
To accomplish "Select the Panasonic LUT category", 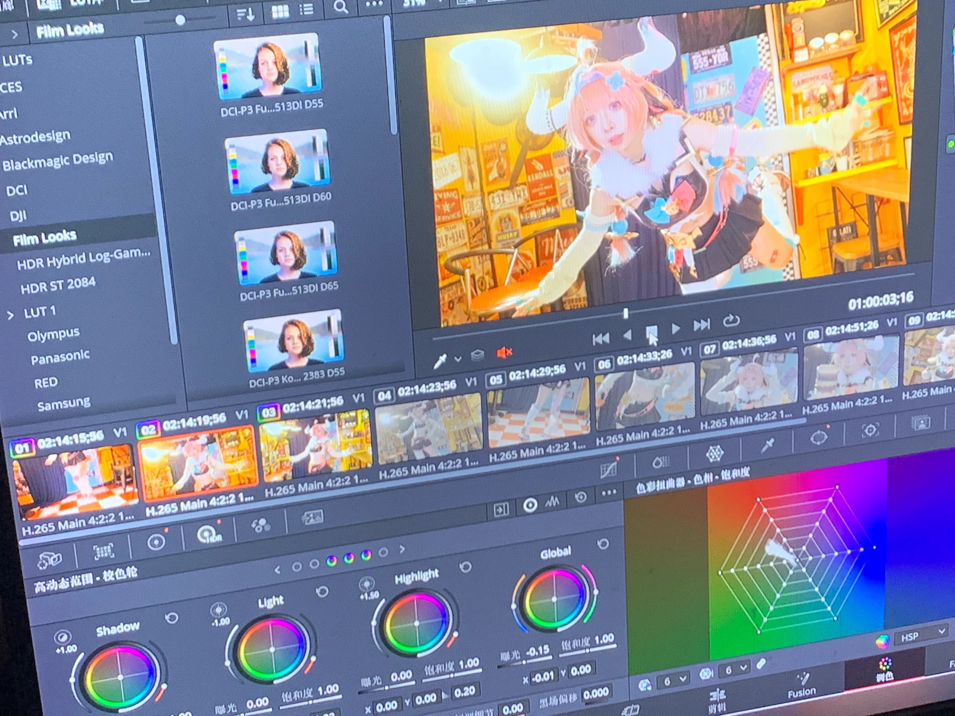I will [x=60, y=358].
